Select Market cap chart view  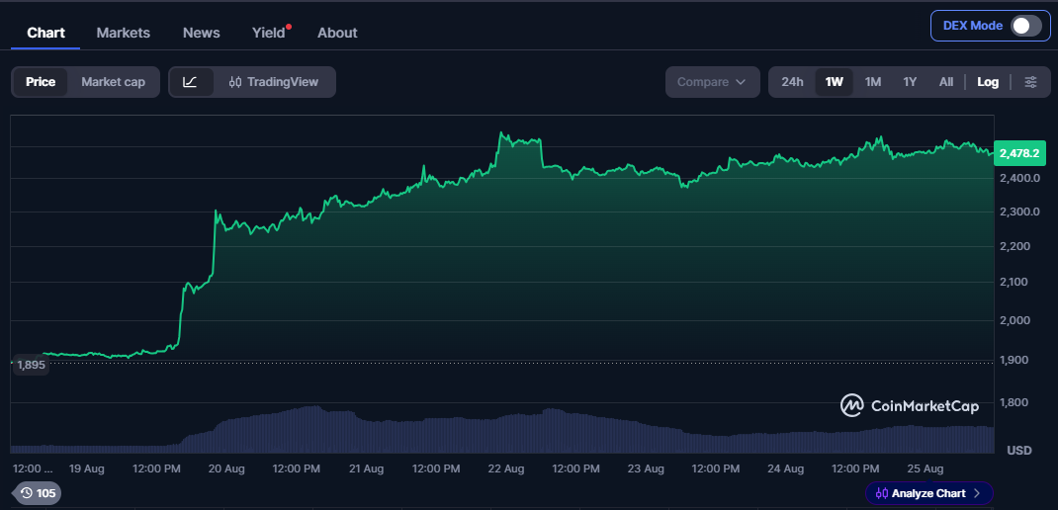point(114,82)
